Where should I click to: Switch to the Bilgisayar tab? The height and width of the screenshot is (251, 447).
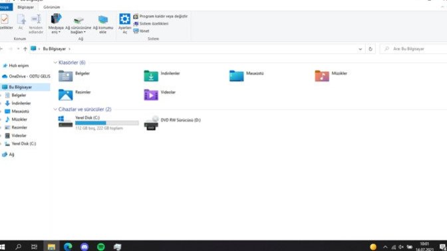(26, 7)
